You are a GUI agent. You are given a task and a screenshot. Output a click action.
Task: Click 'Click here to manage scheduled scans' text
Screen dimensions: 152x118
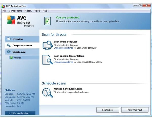(x=71, y=92)
